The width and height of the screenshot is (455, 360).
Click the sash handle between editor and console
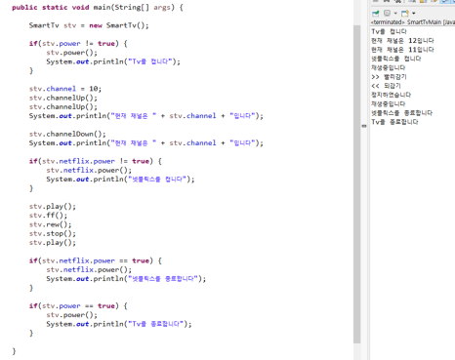coord(364,126)
